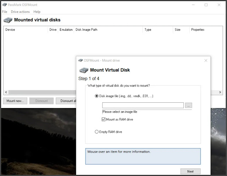Click the drive icon beside Mounted virtual disks
227x176 pixels.
(8, 20)
